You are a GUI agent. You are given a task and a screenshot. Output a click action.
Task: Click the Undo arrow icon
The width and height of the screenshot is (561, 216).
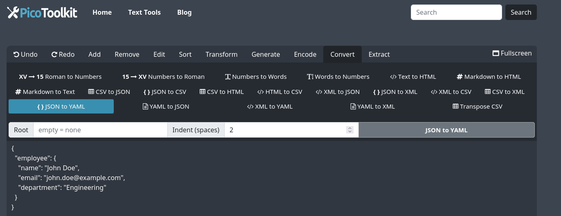coord(16,54)
